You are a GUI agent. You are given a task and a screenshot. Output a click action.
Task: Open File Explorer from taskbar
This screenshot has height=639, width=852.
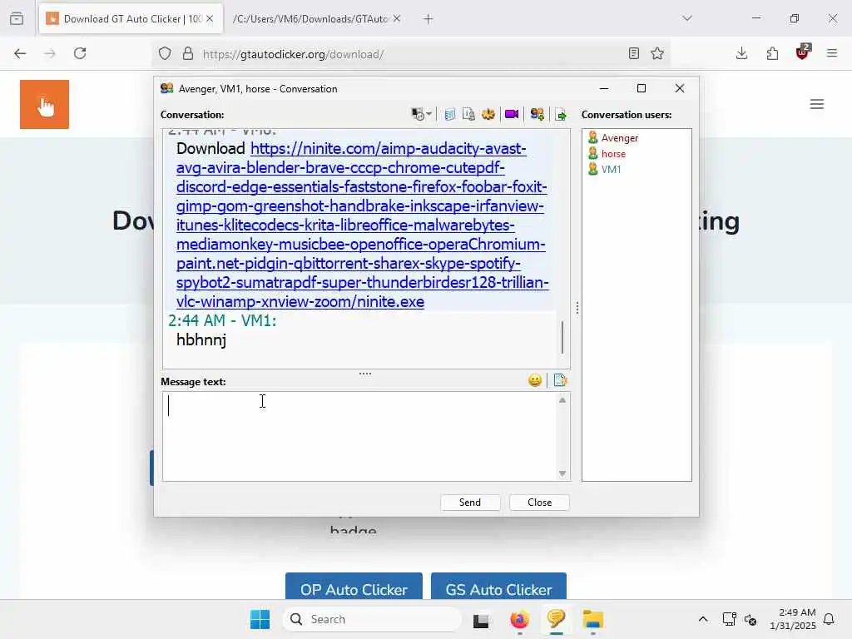point(592,619)
